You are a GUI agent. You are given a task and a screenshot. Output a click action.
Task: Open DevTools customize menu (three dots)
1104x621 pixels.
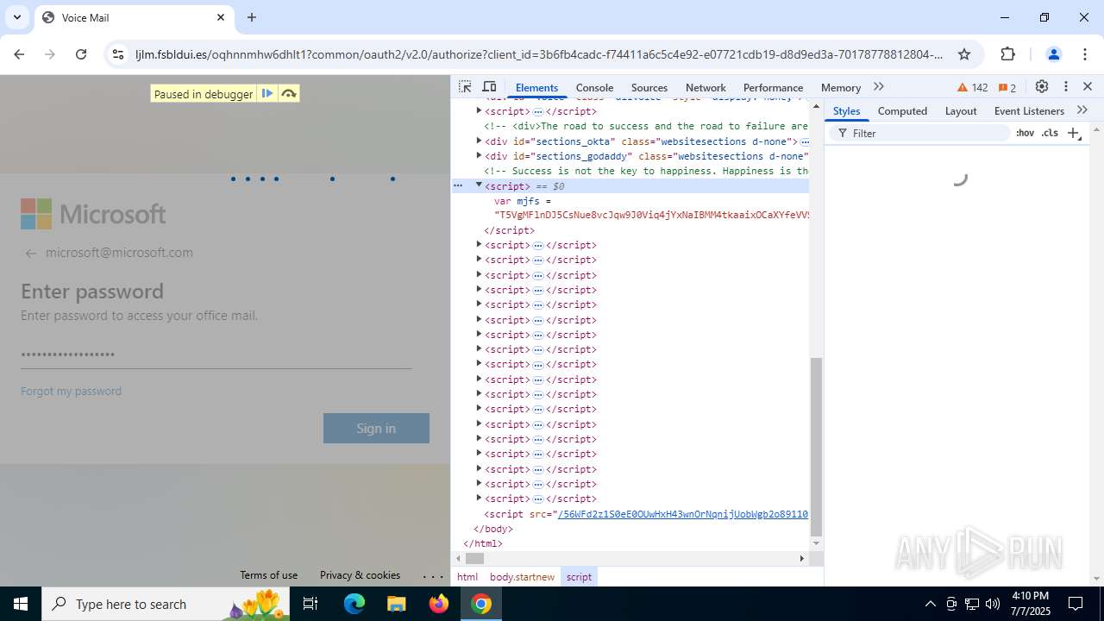pyautogui.click(x=1066, y=87)
